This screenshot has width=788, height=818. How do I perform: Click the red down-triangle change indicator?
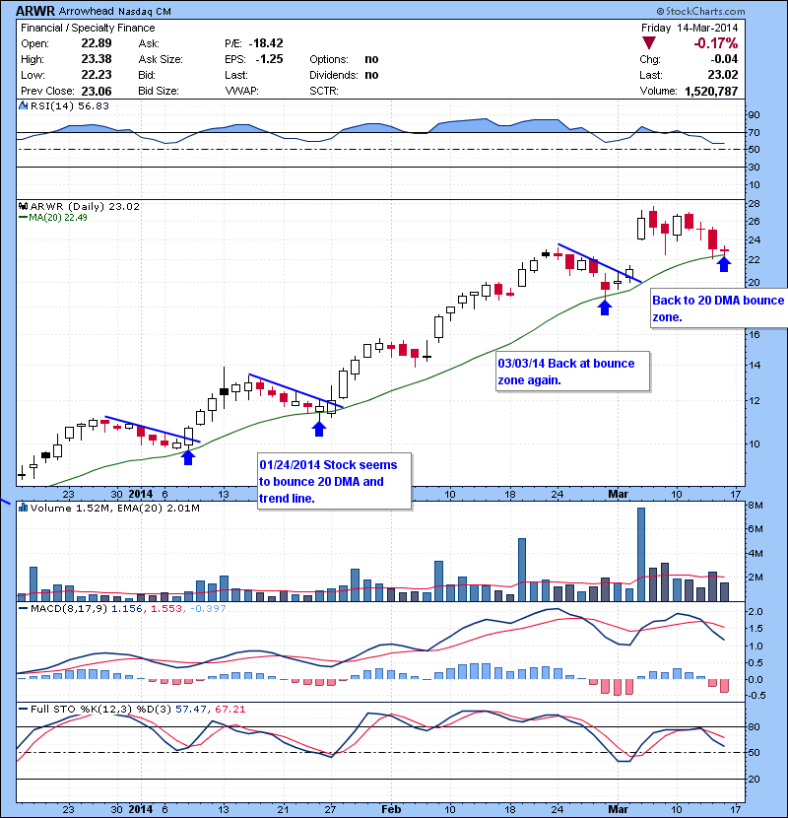[x=649, y=43]
